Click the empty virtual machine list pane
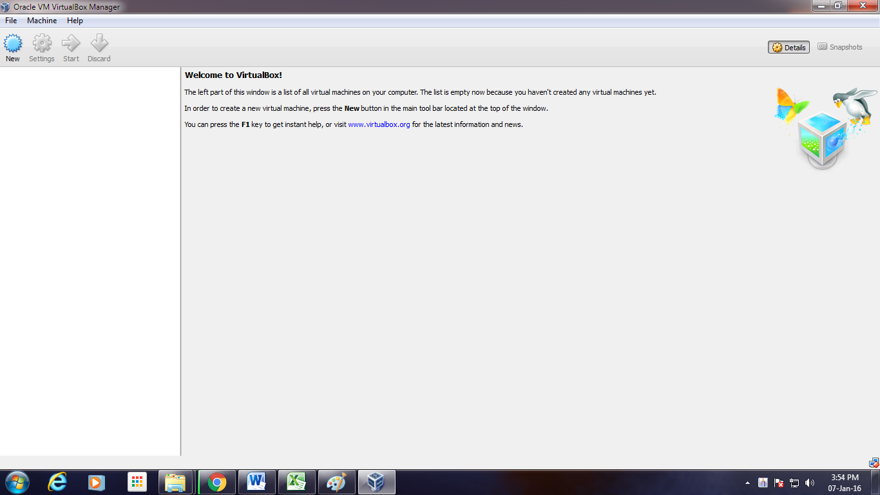The image size is (880, 495). pyautogui.click(x=90, y=258)
